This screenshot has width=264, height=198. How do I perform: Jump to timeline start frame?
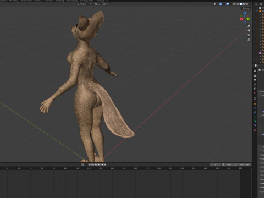90,164
